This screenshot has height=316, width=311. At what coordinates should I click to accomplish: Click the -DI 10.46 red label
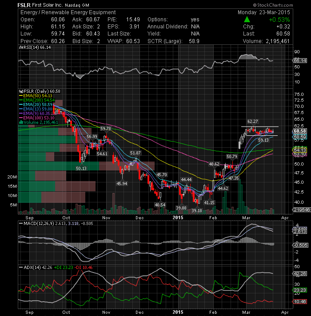tap(84, 268)
